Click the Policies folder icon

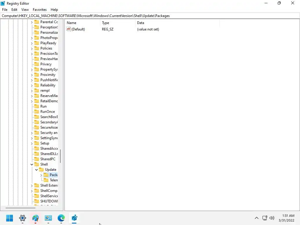pyautogui.click(x=37, y=48)
